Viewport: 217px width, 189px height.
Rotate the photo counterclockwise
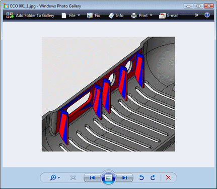tap(141, 177)
